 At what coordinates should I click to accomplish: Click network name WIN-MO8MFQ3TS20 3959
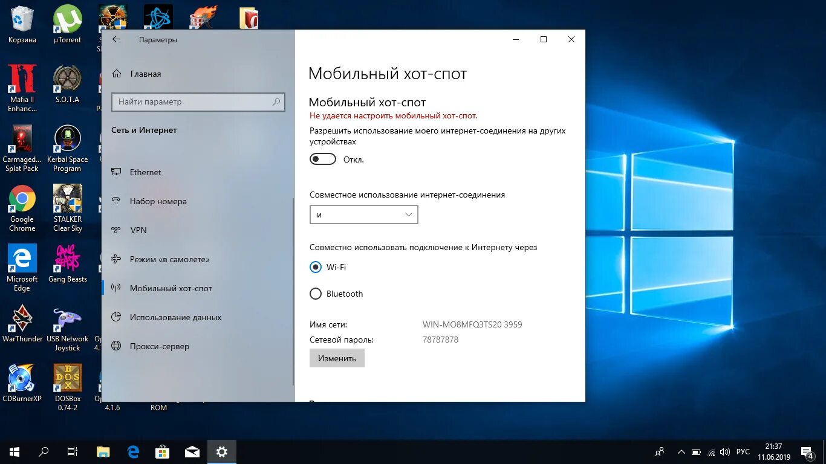(472, 324)
